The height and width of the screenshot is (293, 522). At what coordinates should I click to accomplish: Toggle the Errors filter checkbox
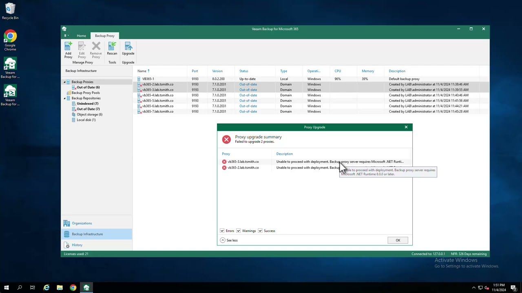tap(222, 231)
